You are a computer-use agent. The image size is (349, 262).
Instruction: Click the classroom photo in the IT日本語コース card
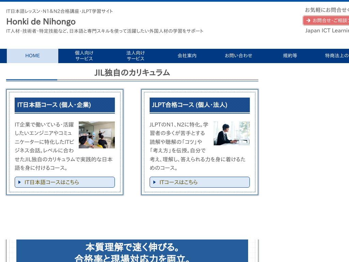[97, 134]
